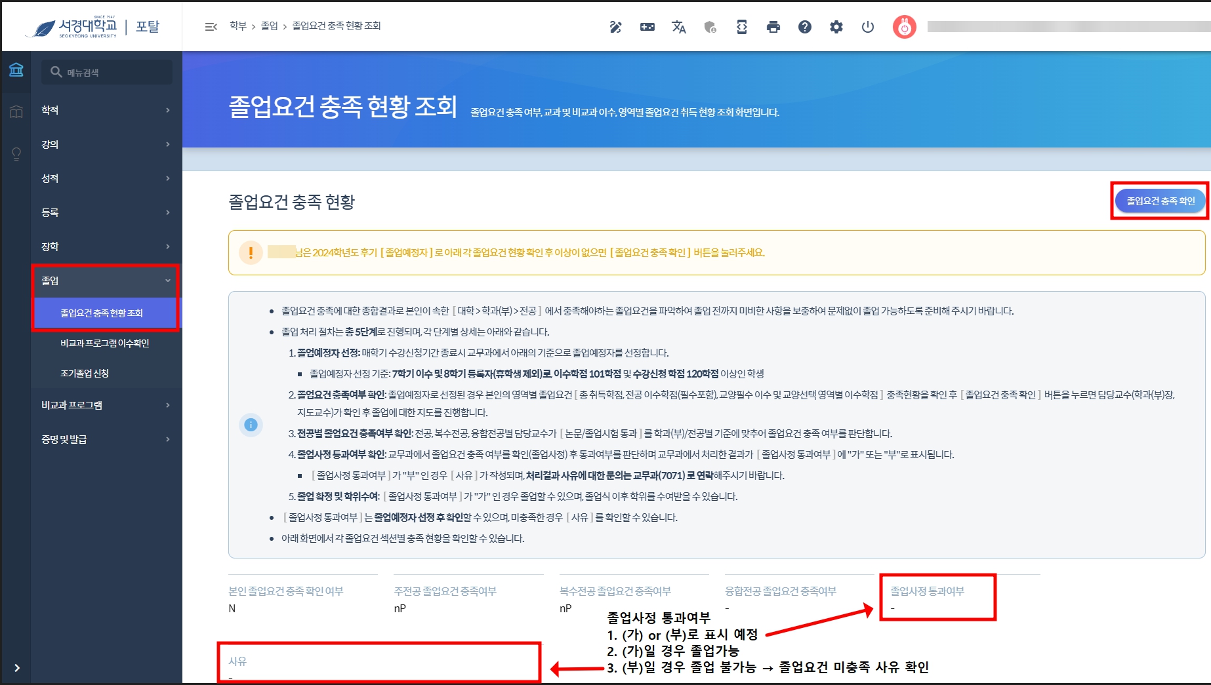This screenshot has width=1211, height=685.
Task: Click the book icon in the left rail
Action: tap(16, 111)
